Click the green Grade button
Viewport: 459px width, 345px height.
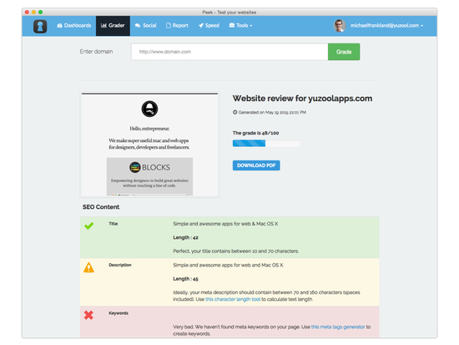[344, 52]
